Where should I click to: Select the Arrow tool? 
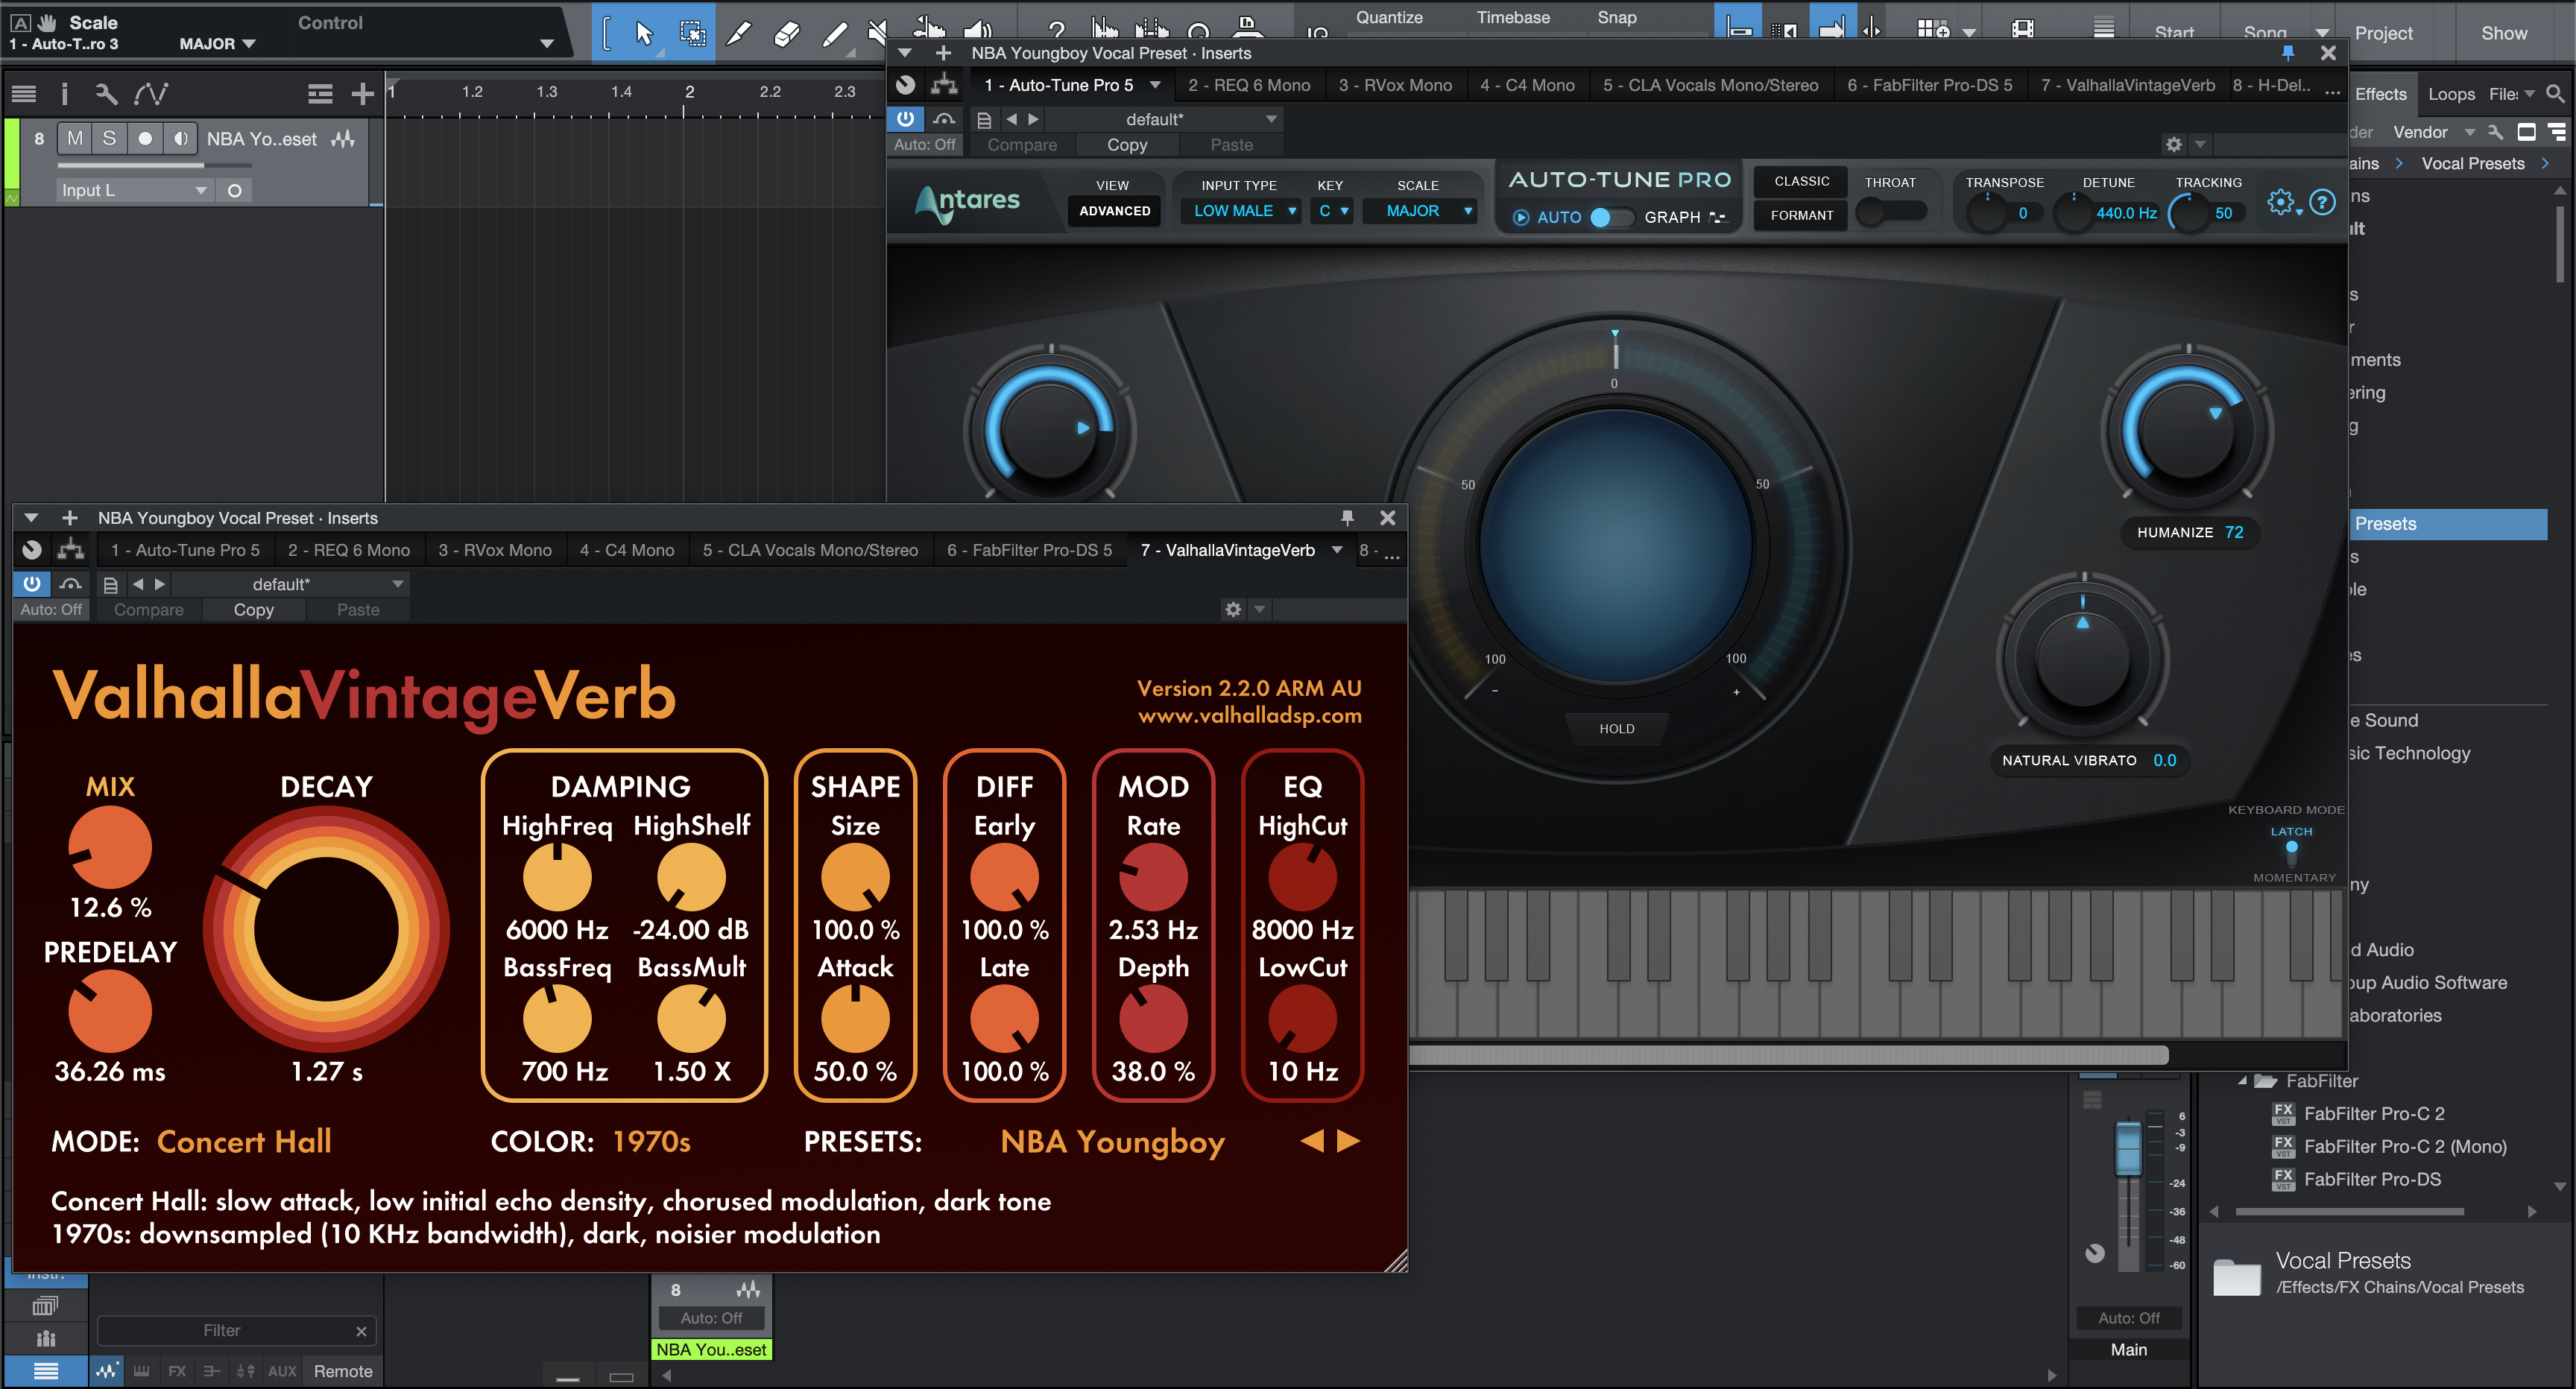644,34
